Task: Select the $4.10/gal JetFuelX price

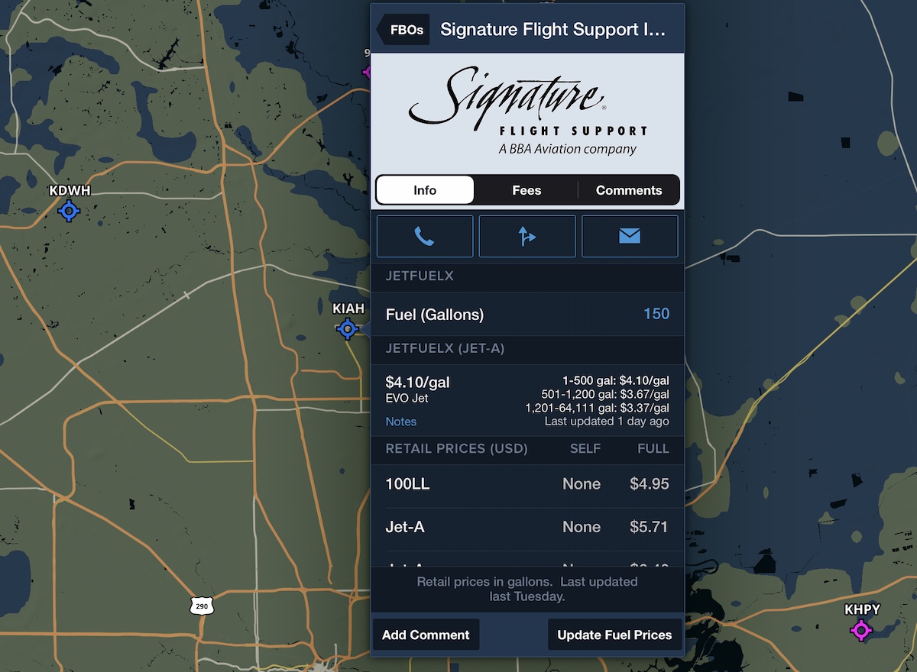Action: (x=417, y=382)
